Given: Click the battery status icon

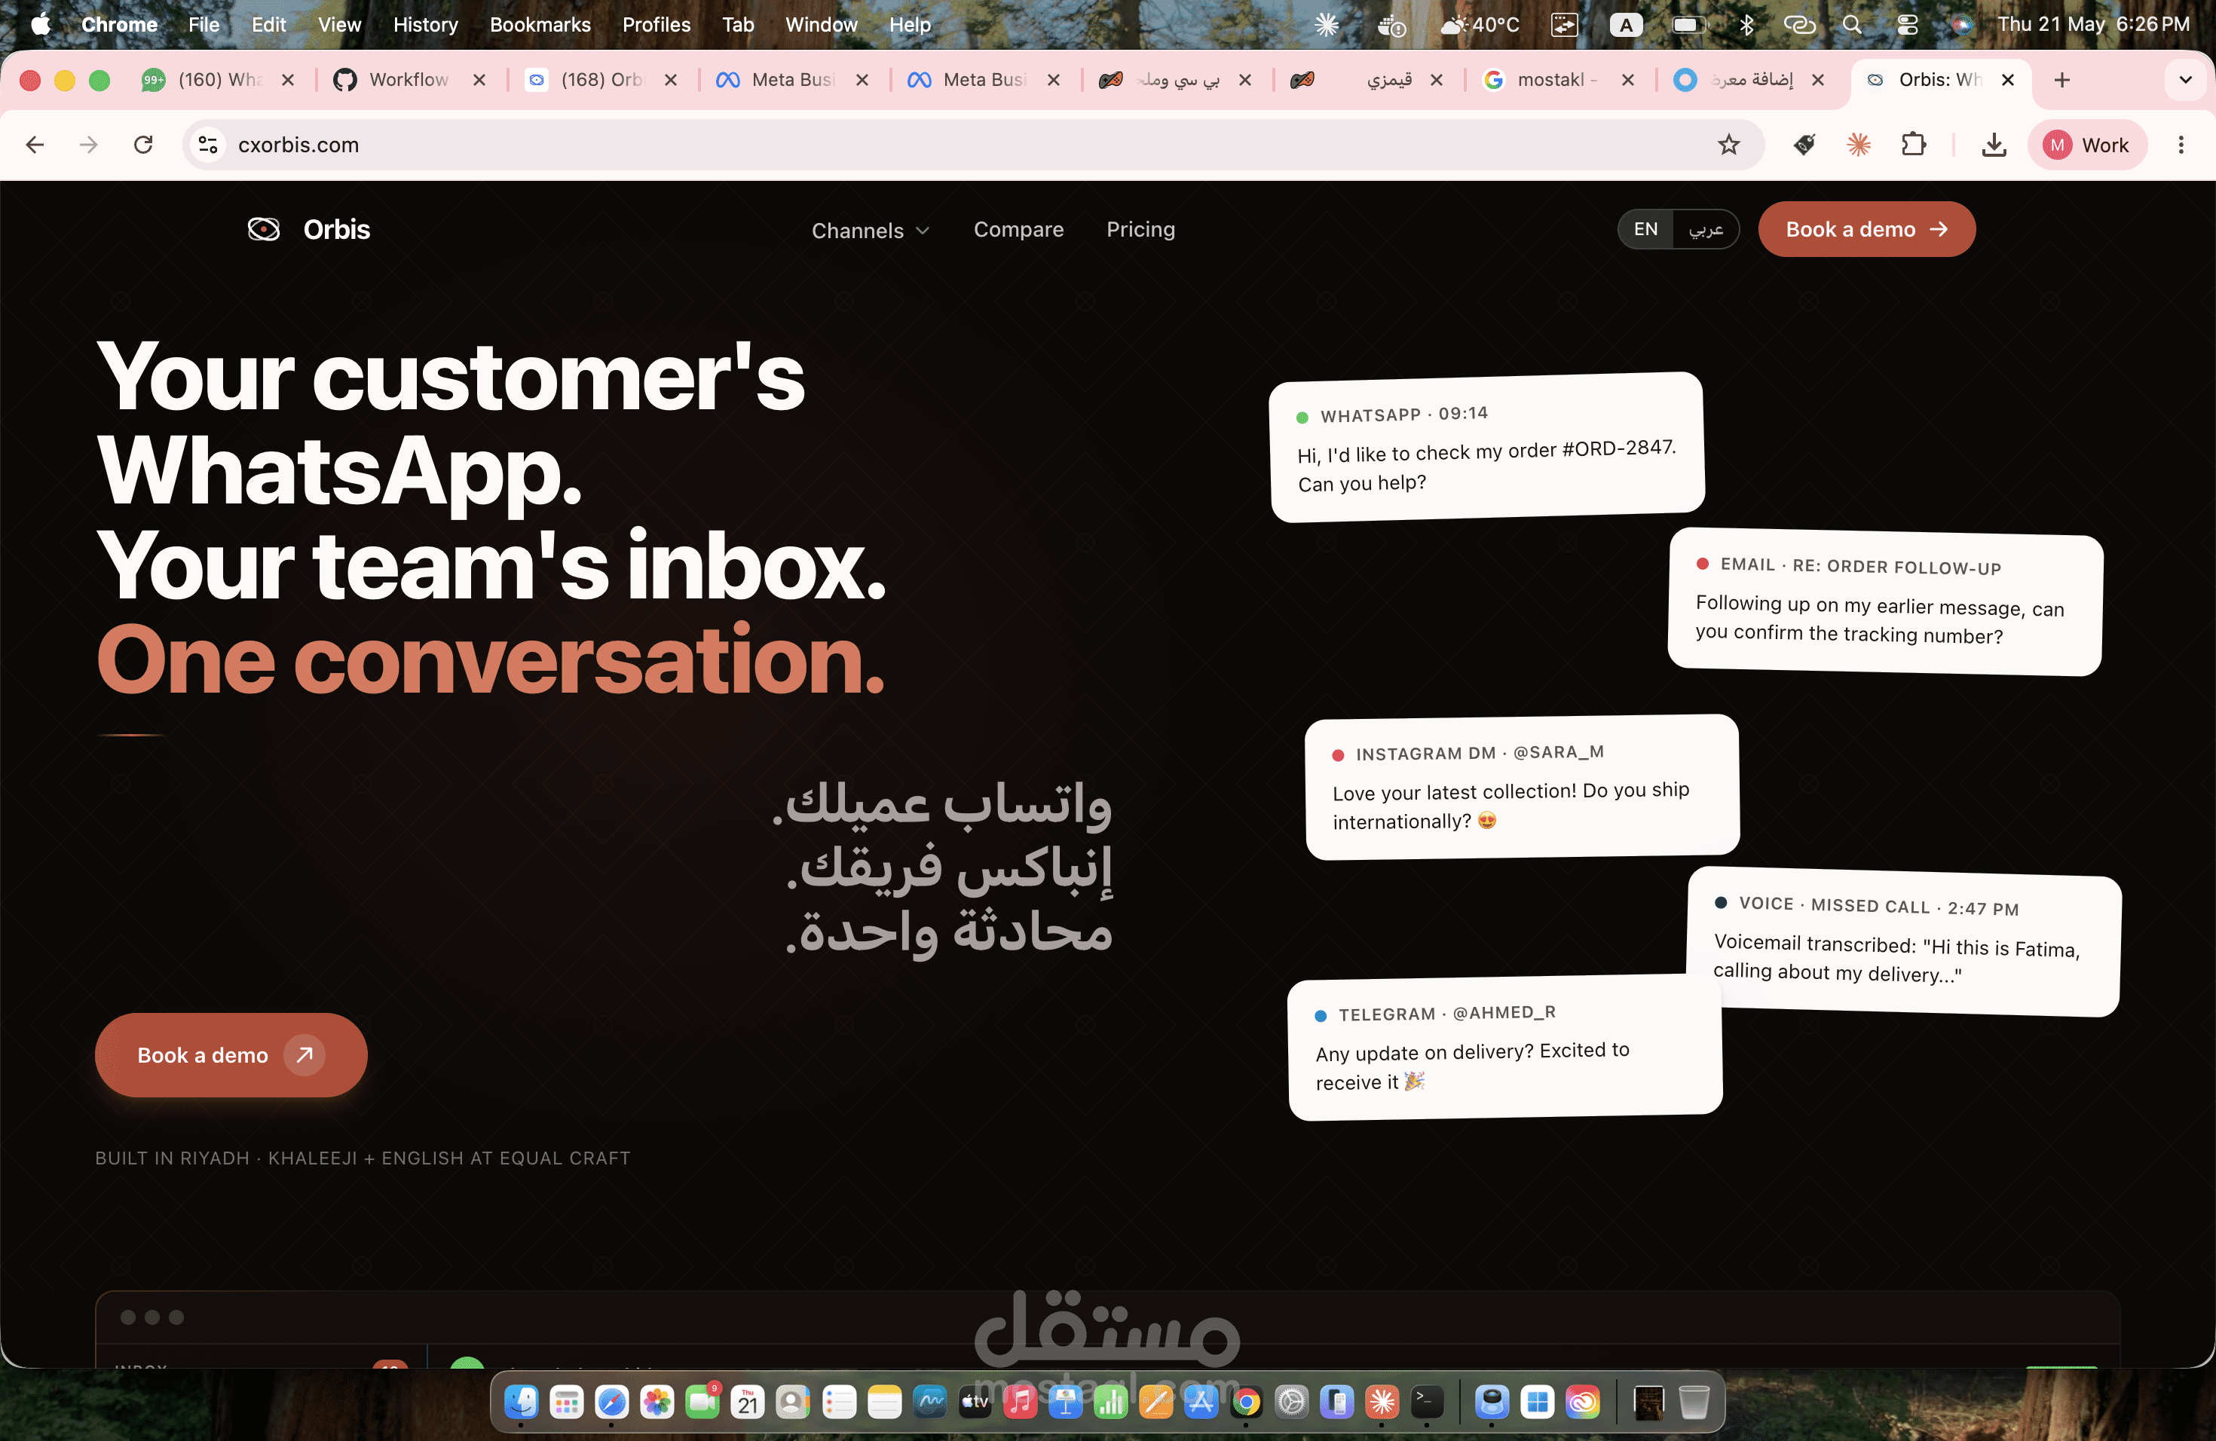Looking at the screenshot, I should 1689,24.
